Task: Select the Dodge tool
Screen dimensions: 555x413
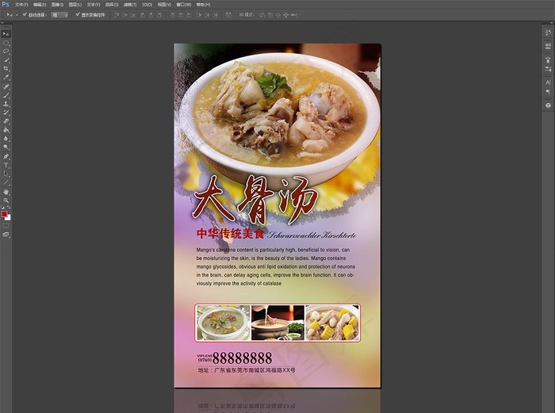Action: click(6, 147)
